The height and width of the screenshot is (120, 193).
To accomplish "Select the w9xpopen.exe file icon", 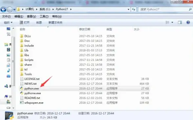I will pyautogui.click(x=22, y=102).
